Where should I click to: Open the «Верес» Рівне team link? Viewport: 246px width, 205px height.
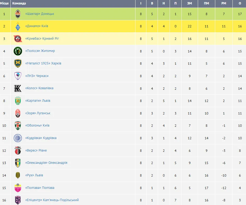[36, 150]
